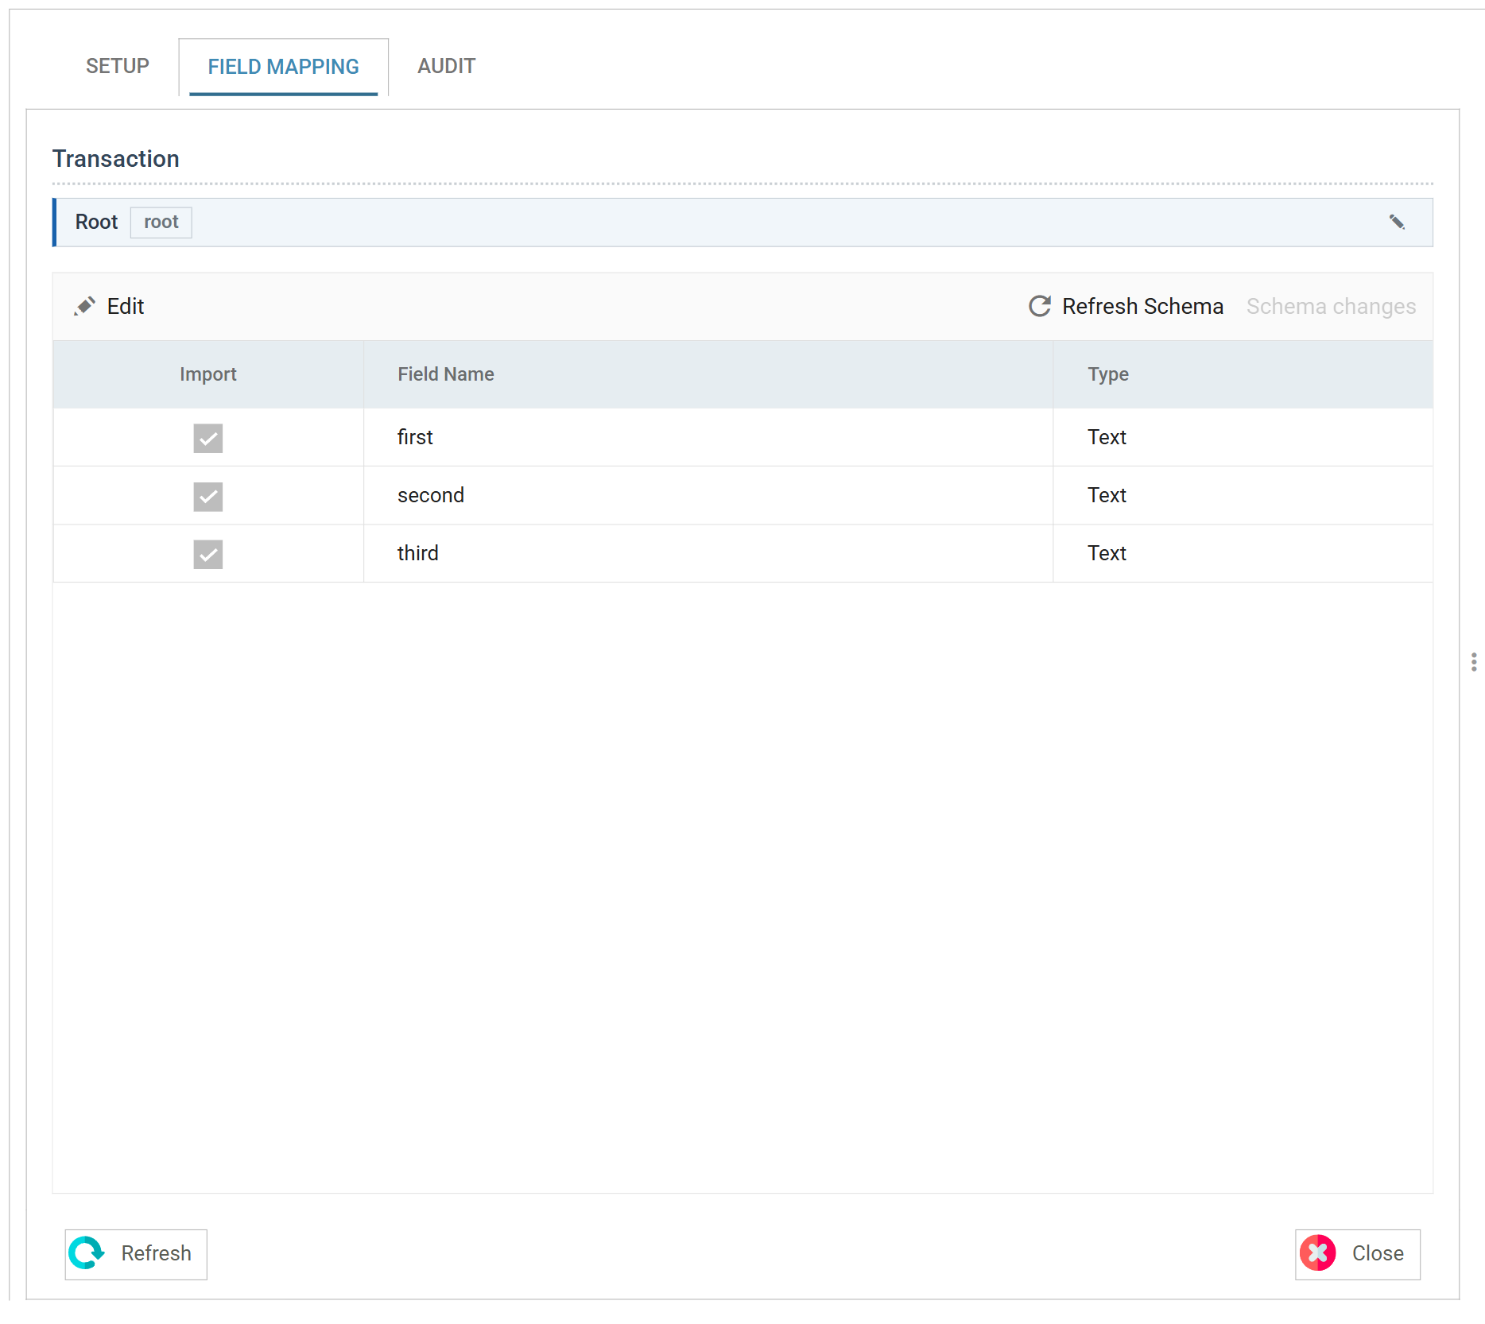Click the Schema changes link
Screen dimensions: 1485x1324
click(1331, 307)
